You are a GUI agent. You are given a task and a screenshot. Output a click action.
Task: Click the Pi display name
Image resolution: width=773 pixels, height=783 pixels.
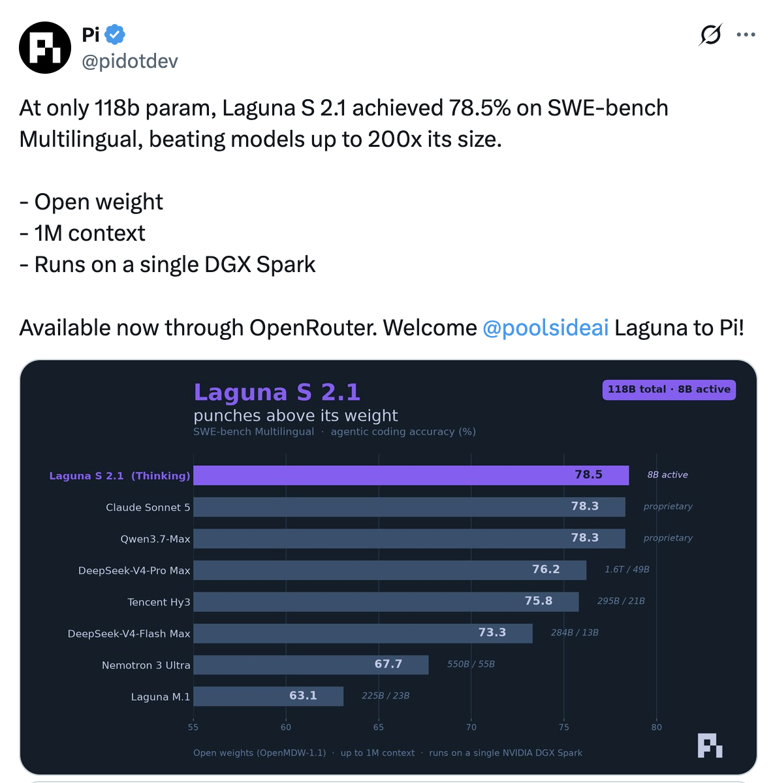tap(91, 35)
